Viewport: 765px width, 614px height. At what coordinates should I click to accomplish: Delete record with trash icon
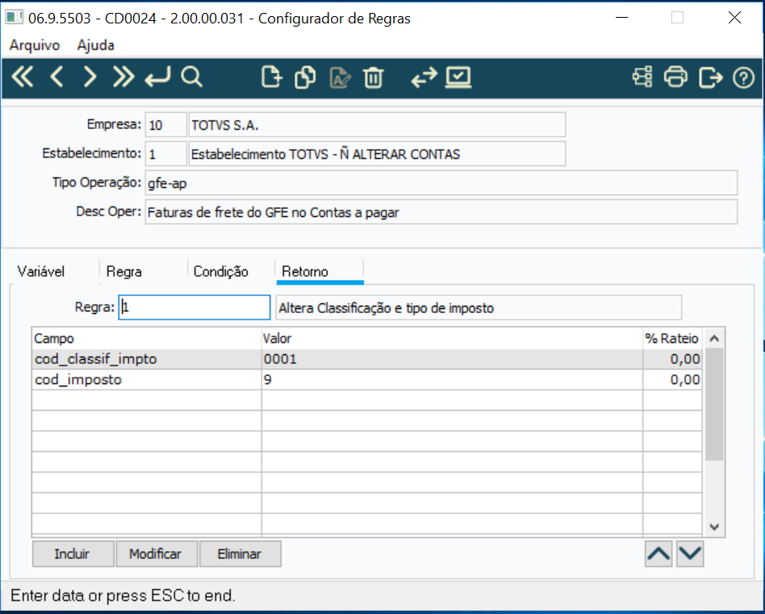[x=374, y=78]
